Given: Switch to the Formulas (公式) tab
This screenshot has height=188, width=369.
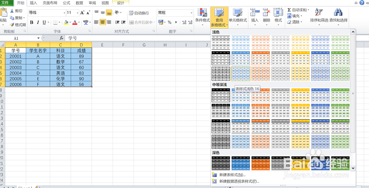Looking at the screenshot, I should 67,3.
